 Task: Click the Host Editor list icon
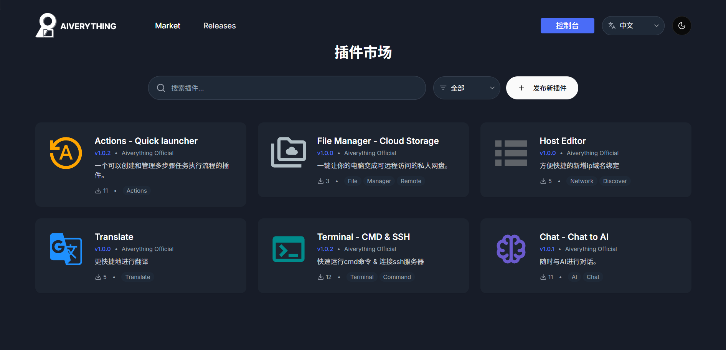(x=511, y=153)
